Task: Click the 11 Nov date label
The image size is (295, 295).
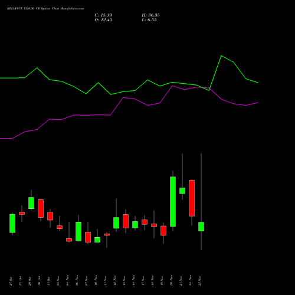Action: [x=105, y=281]
